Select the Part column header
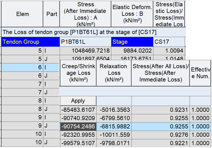This screenshot has width=212, height=148. (51, 14)
